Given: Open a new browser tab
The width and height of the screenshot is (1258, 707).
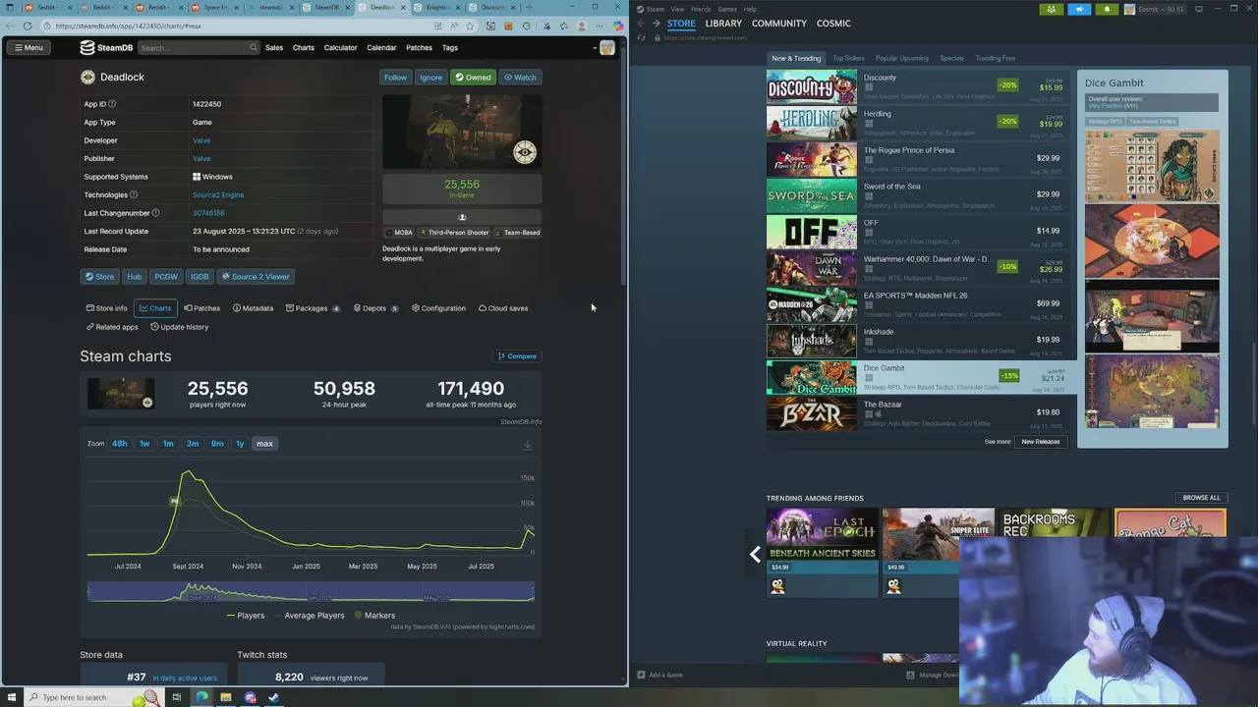Looking at the screenshot, I should (x=529, y=7).
